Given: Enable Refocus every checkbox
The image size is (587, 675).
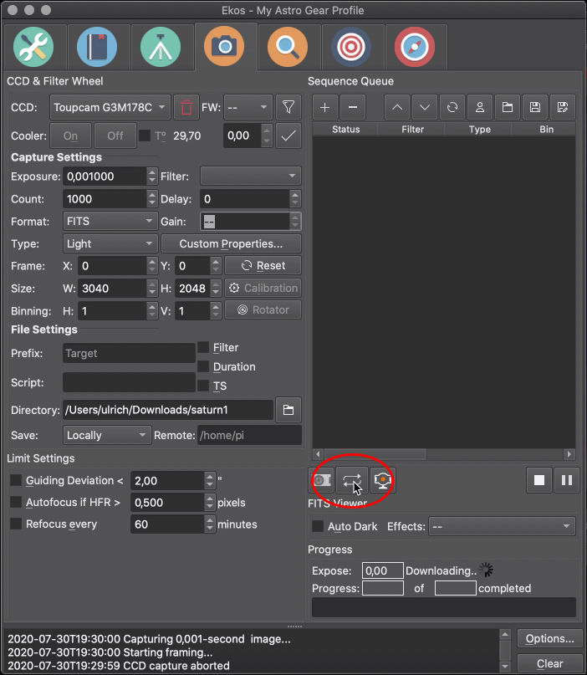Looking at the screenshot, I should coord(16,524).
